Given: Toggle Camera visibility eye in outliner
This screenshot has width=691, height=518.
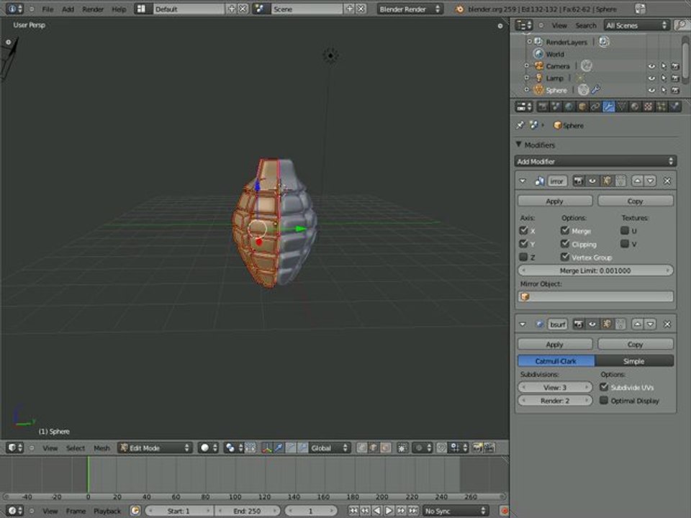Looking at the screenshot, I should [651, 66].
